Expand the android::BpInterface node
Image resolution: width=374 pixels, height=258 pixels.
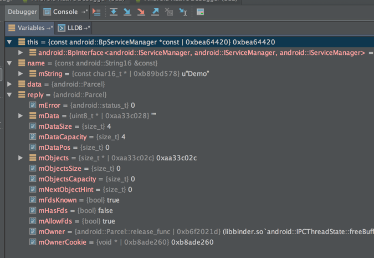coord(21,53)
